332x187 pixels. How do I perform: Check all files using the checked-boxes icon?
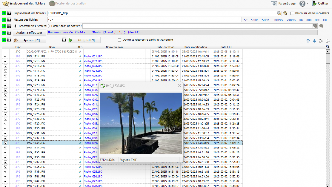tap(321, 41)
